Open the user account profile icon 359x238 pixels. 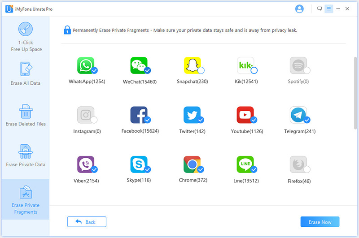click(x=299, y=9)
